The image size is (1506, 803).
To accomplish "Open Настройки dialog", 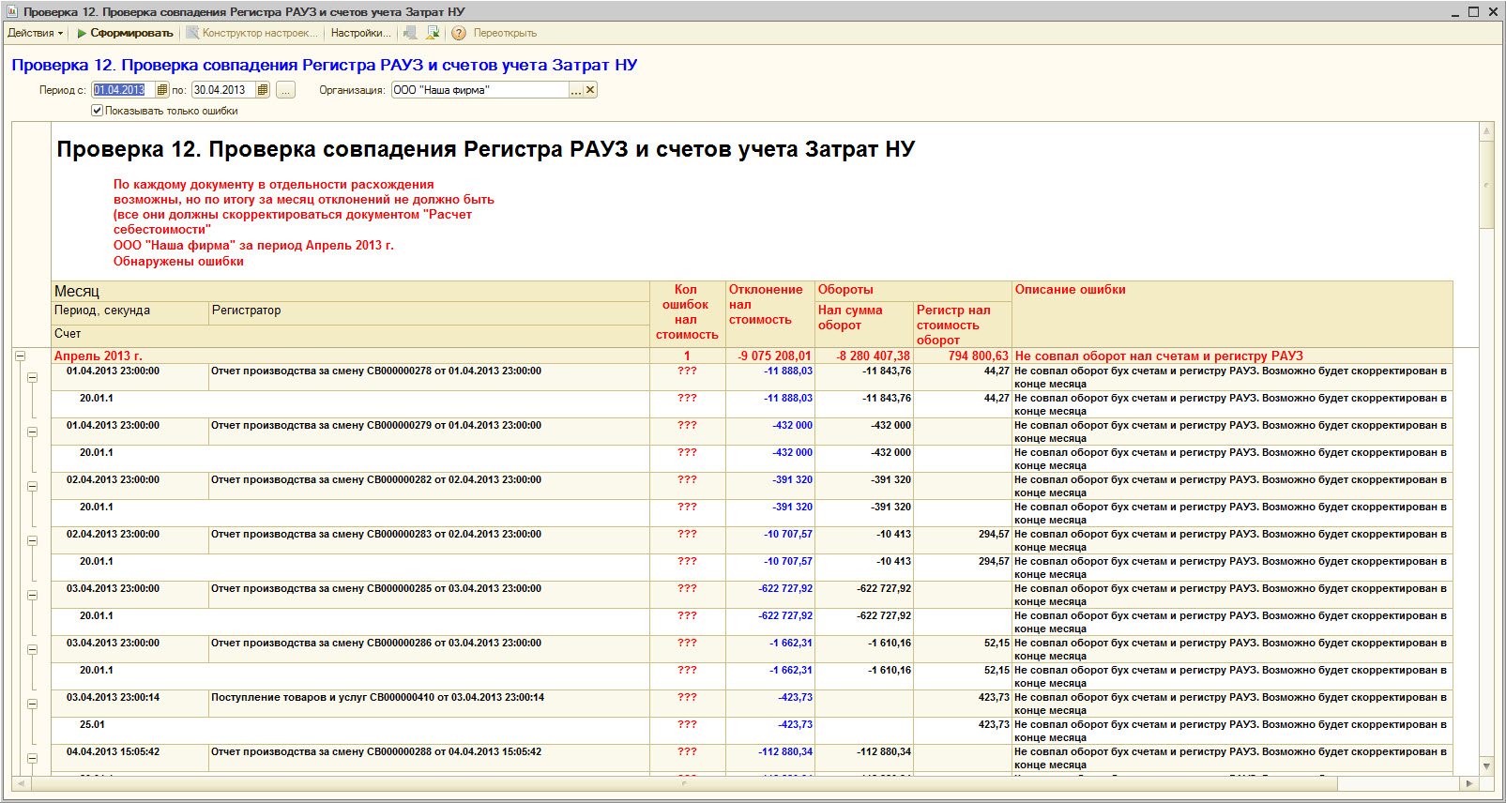I will pos(360,33).
